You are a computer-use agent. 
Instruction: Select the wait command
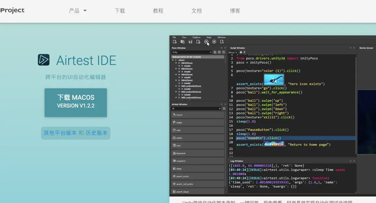tap(198, 130)
